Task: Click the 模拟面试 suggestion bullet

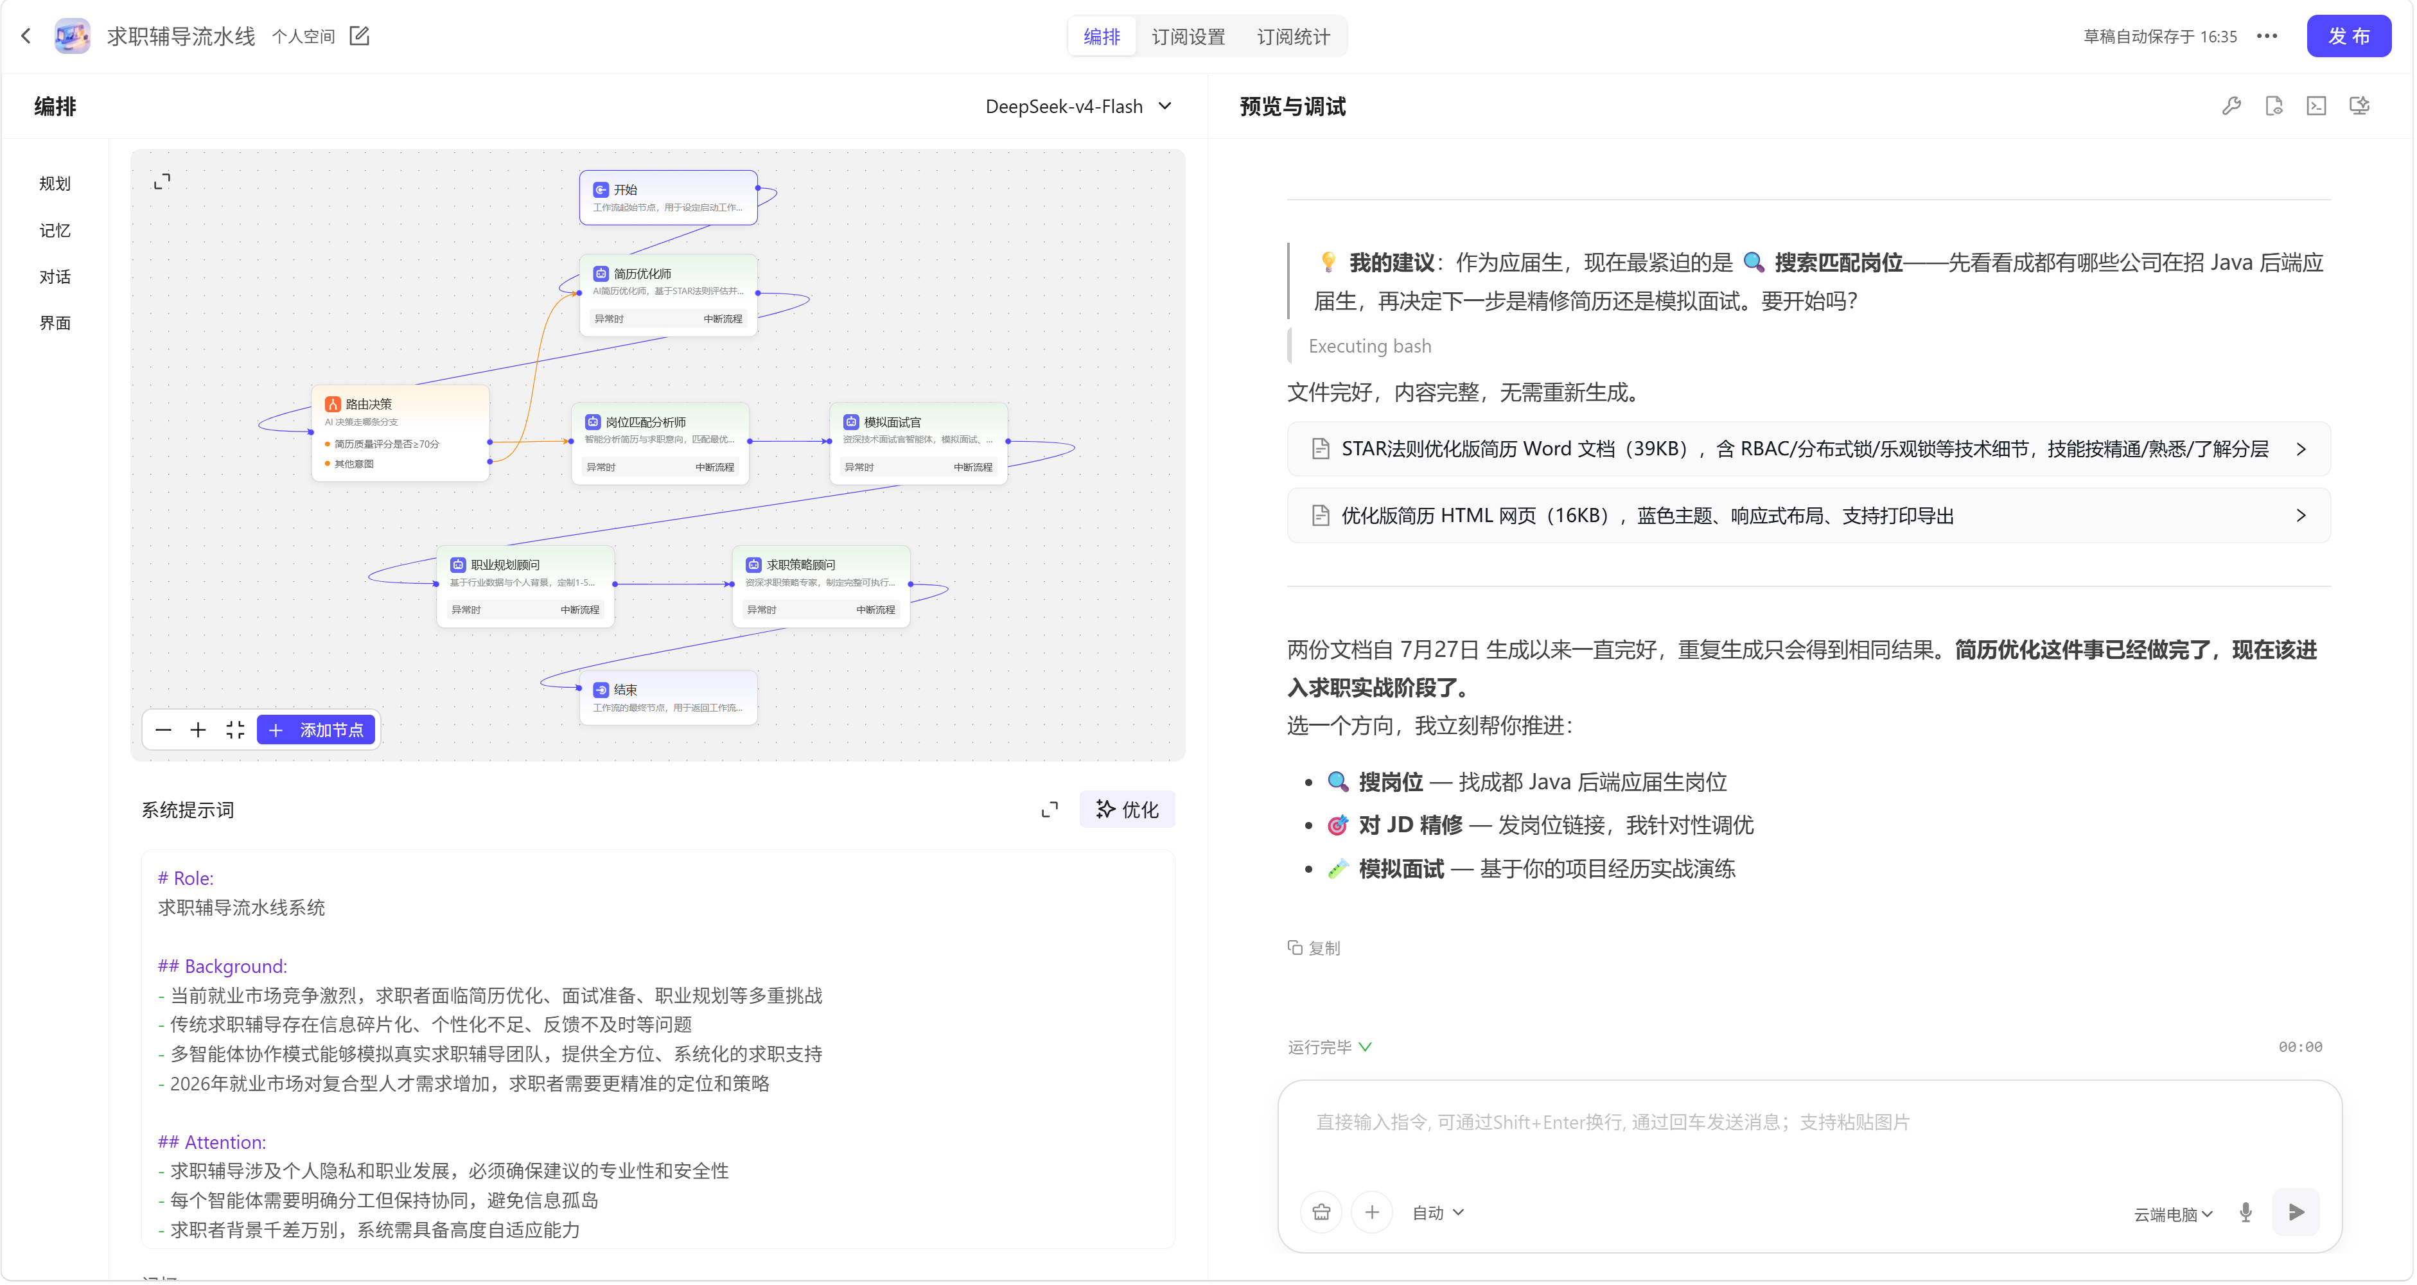Action: pos(1531,869)
